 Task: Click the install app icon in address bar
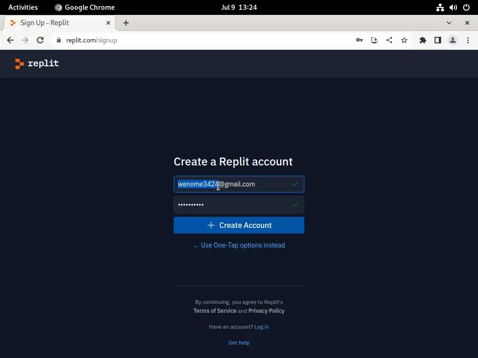click(x=374, y=40)
